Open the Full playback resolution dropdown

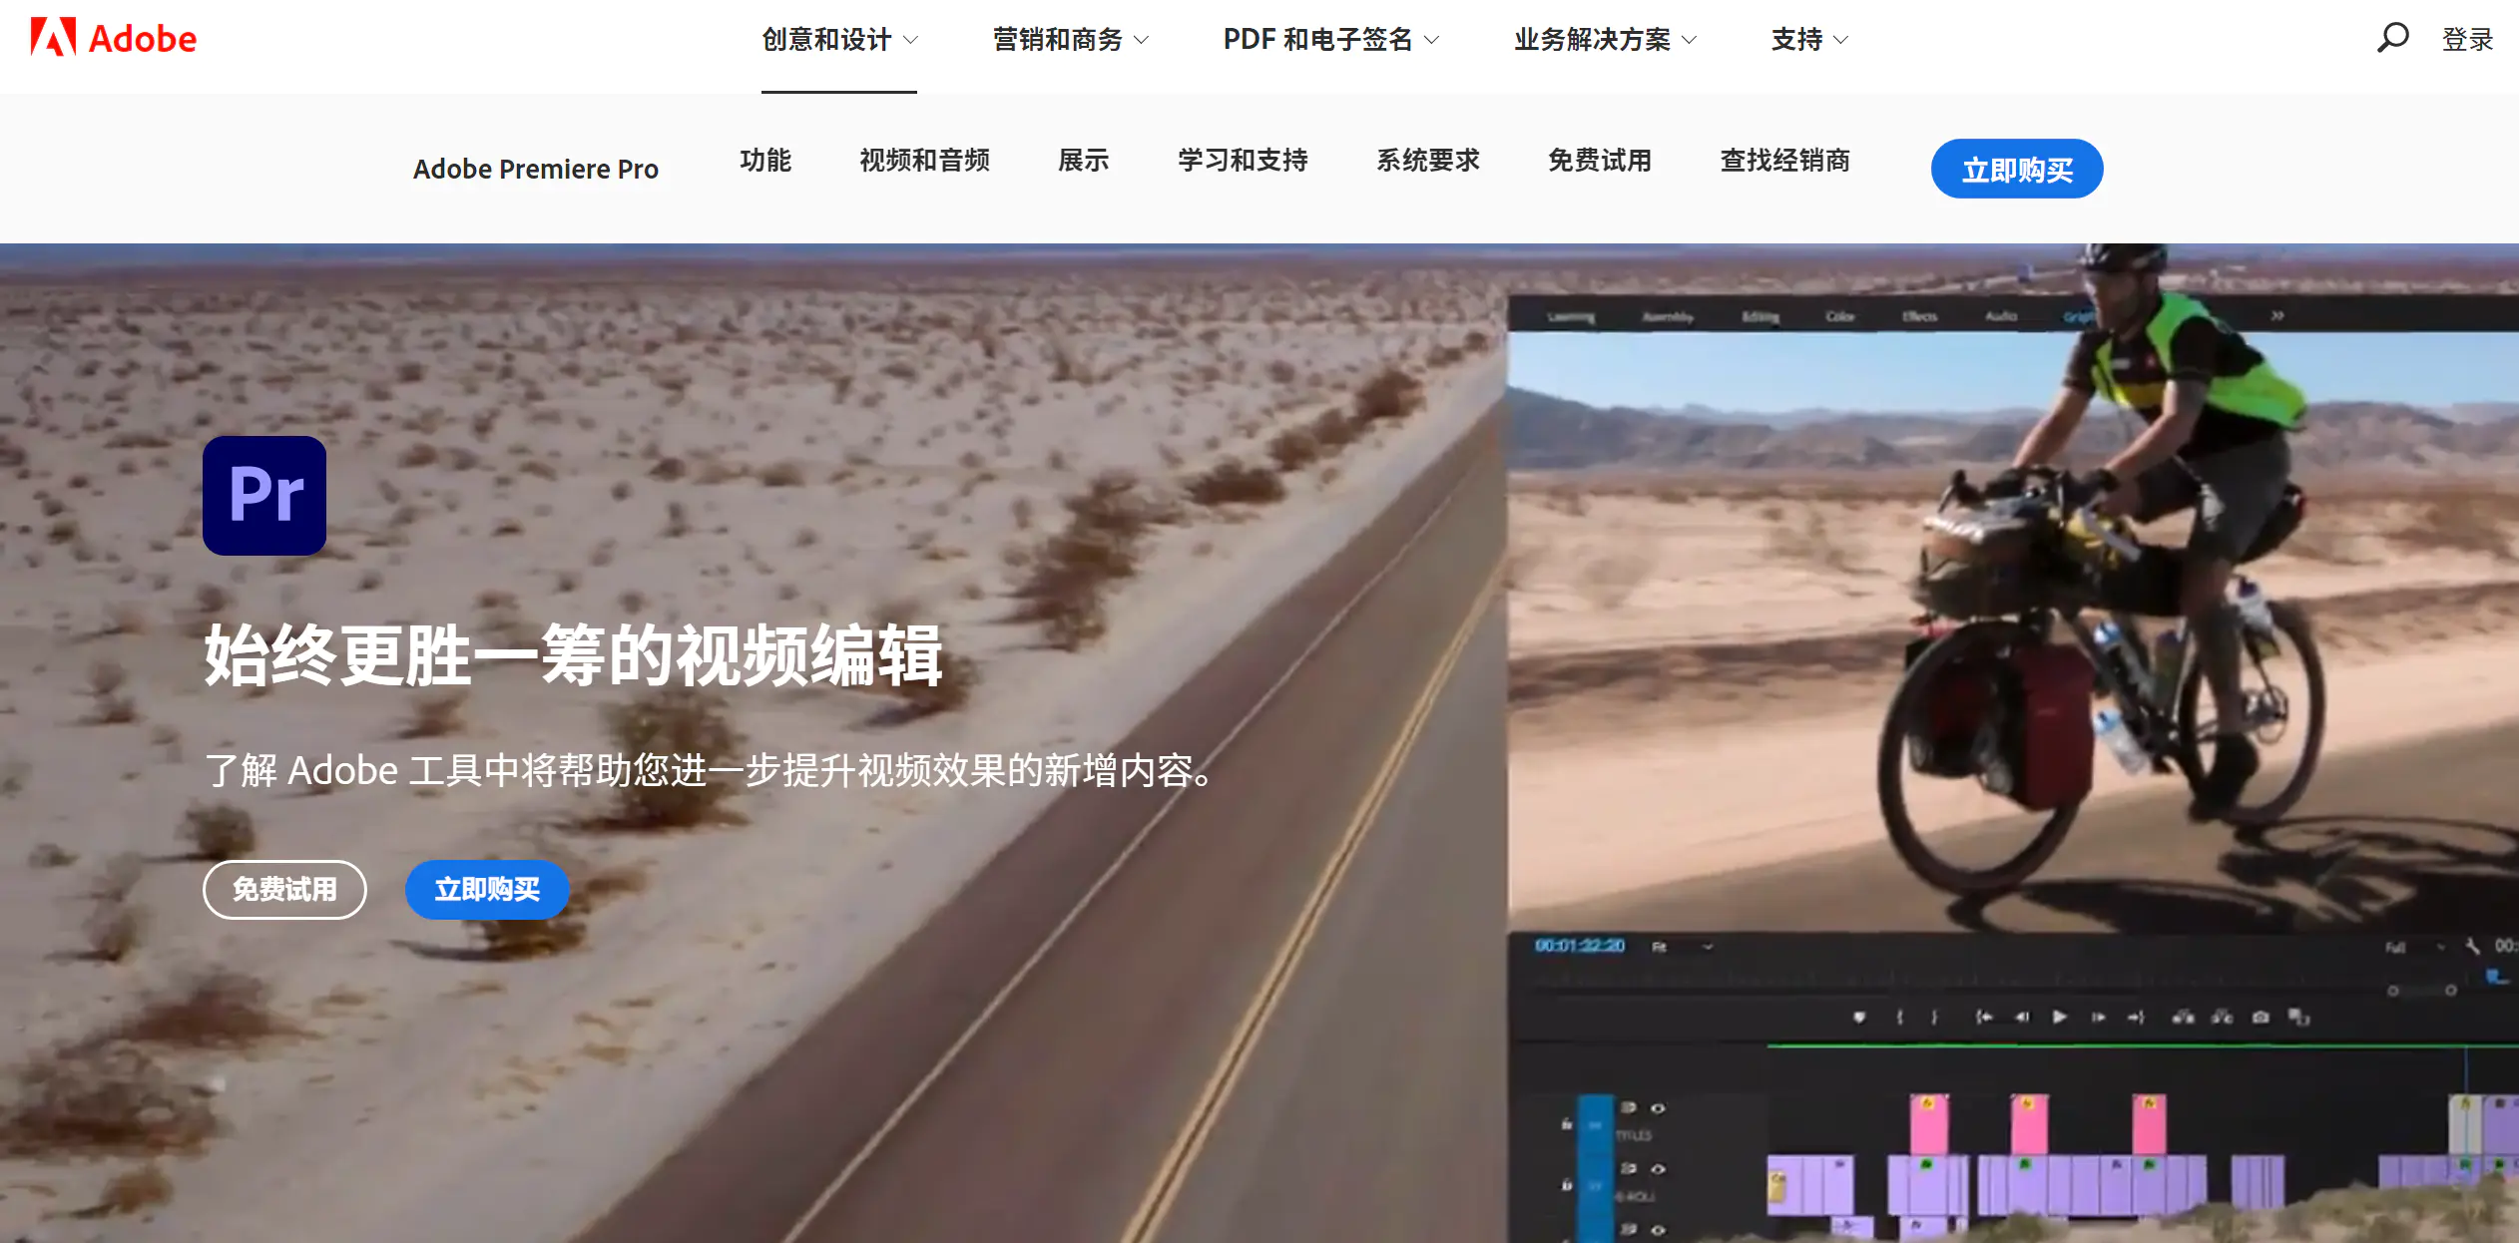pos(2415,947)
